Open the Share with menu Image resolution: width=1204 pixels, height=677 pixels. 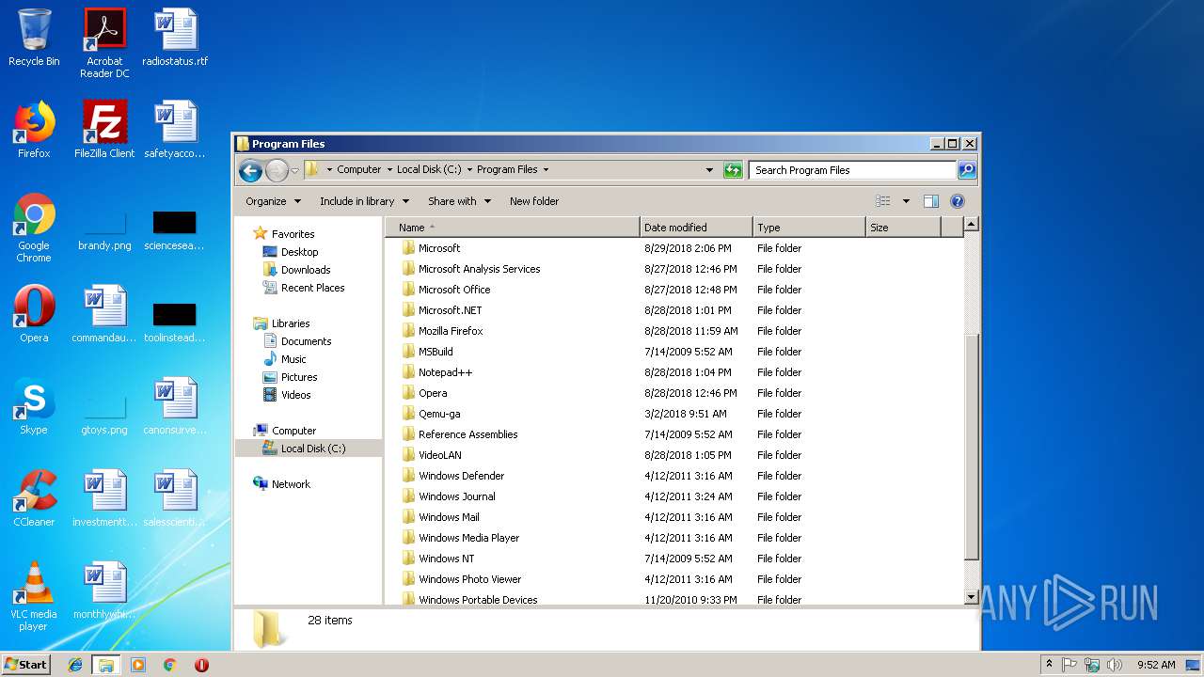coord(459,201)
